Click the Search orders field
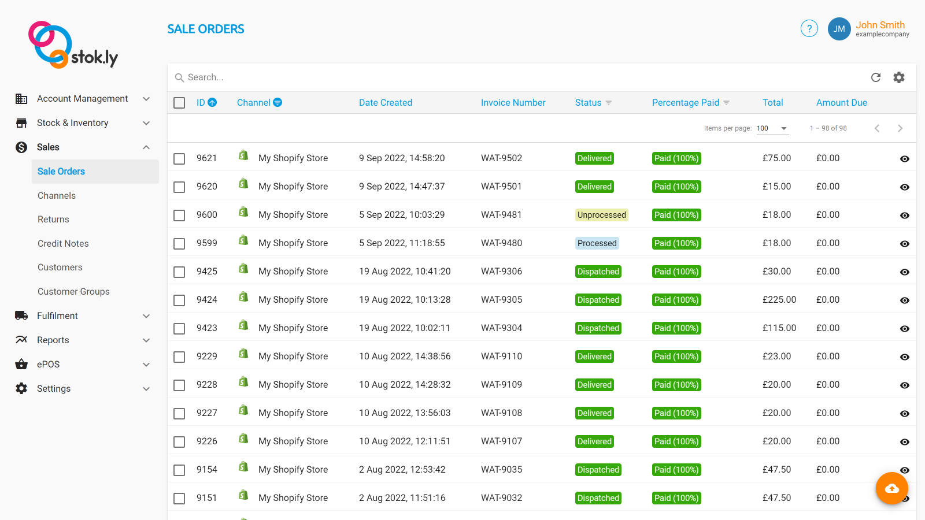 [405, 77]
